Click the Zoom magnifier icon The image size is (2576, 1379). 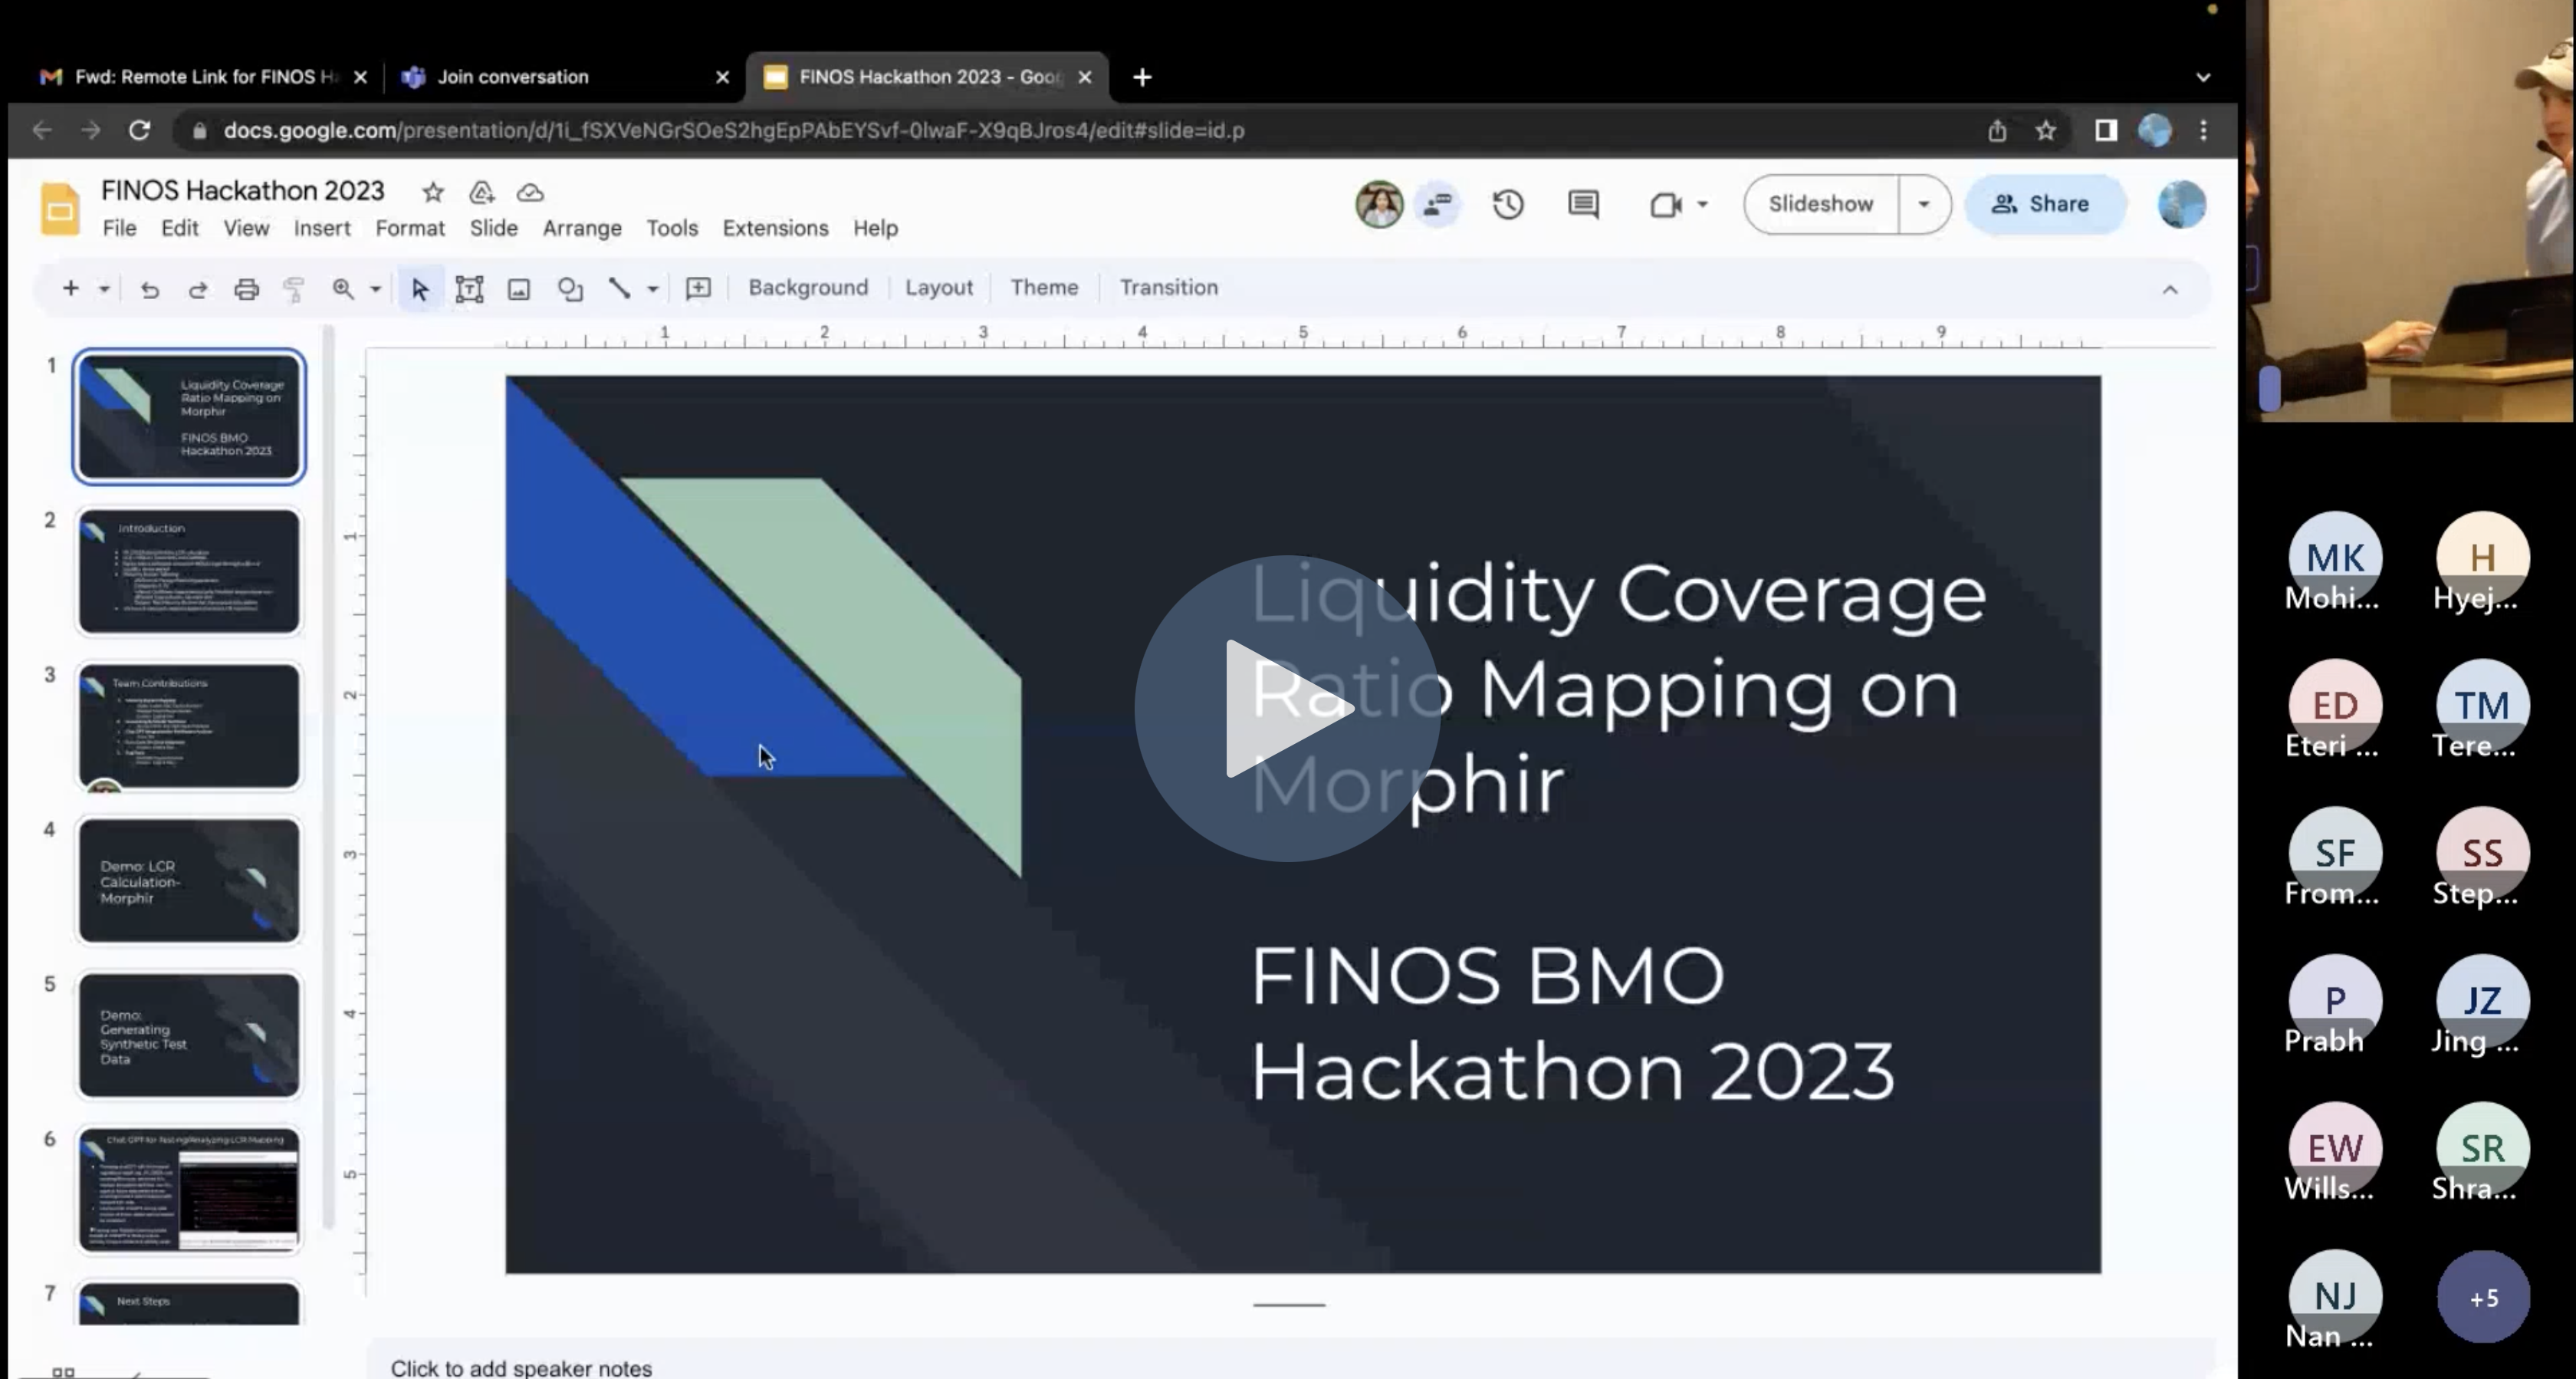coord(343,289)
